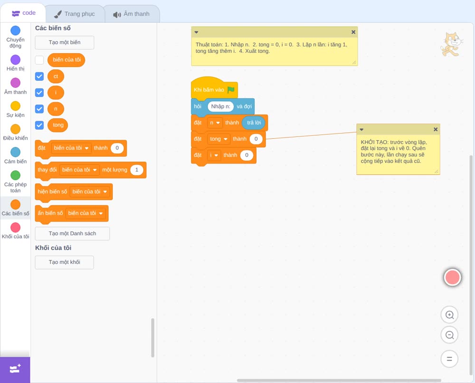Select the Chuyển động blue category circle
The width and height of the screenshot is (475, 383).
16,30
